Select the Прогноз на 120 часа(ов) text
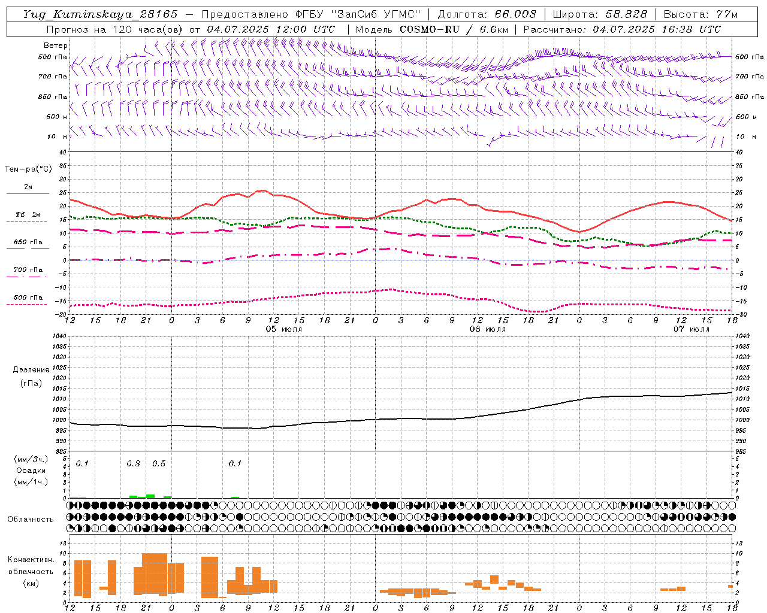Screen dimensions: 767x613 tap(115, 29)
